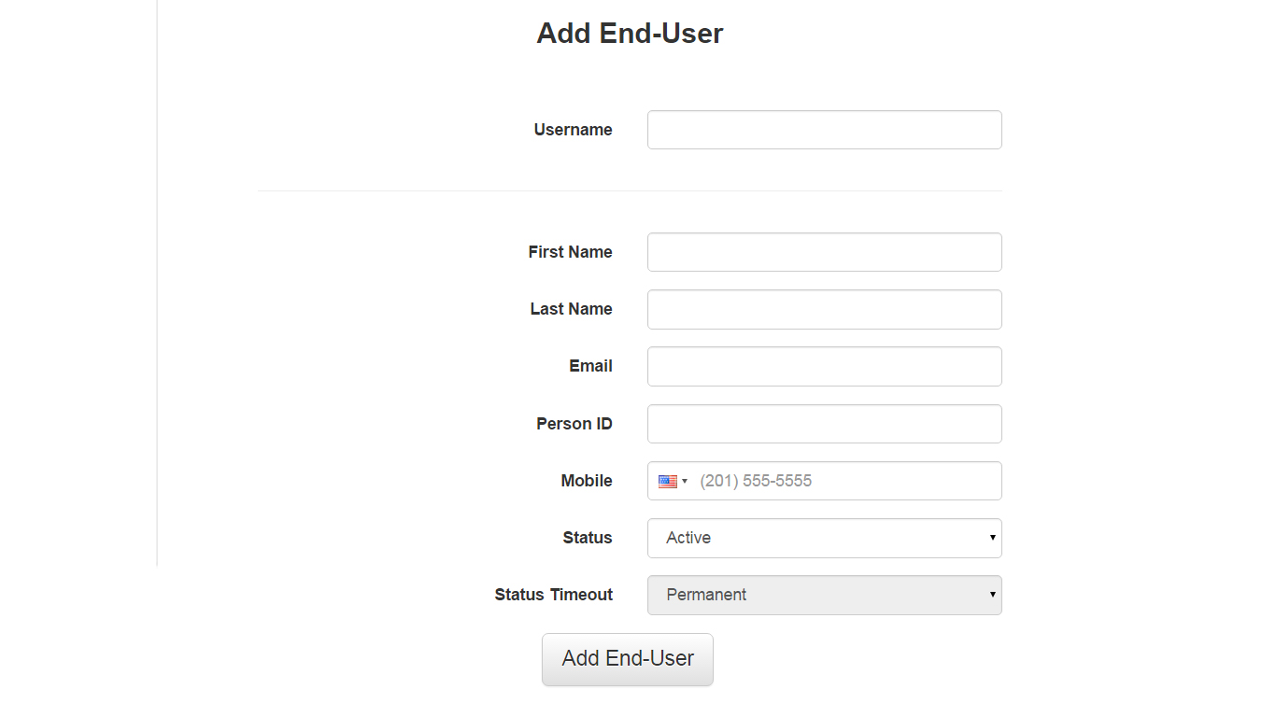The image size is (1276, 717).
Task: Click into the Email field
Action: (x=824, y=366)
